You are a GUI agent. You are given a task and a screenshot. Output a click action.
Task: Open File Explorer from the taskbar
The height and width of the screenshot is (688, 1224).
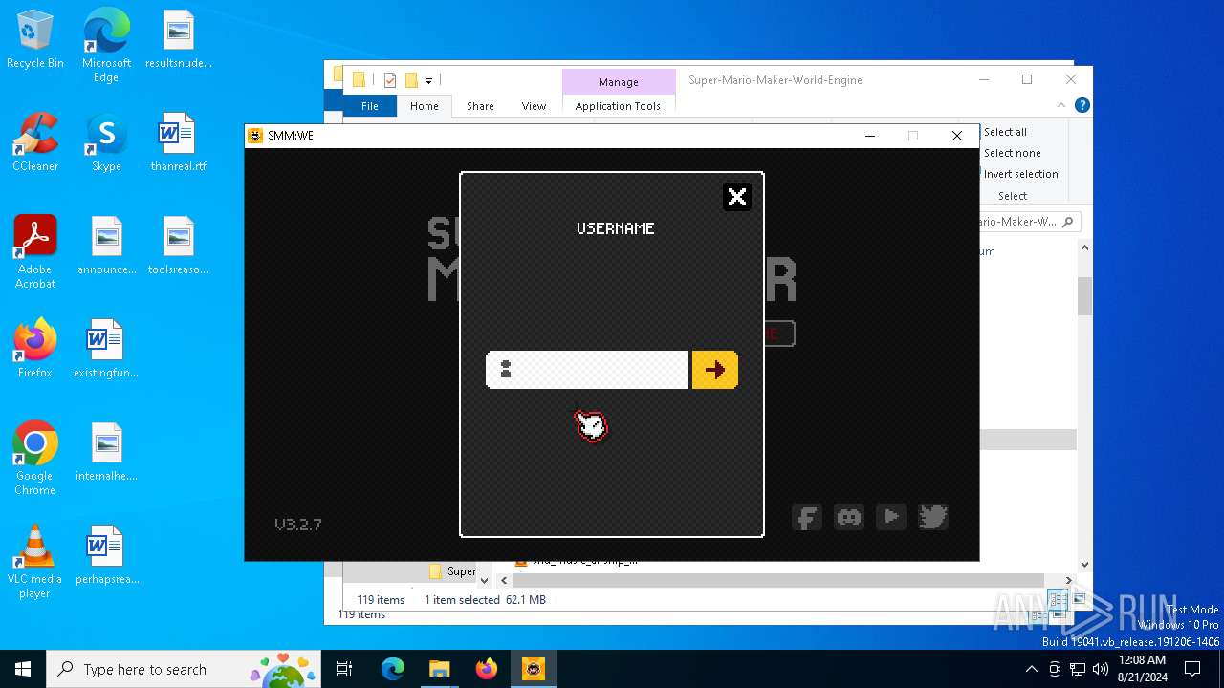click(x=439, y=669)
